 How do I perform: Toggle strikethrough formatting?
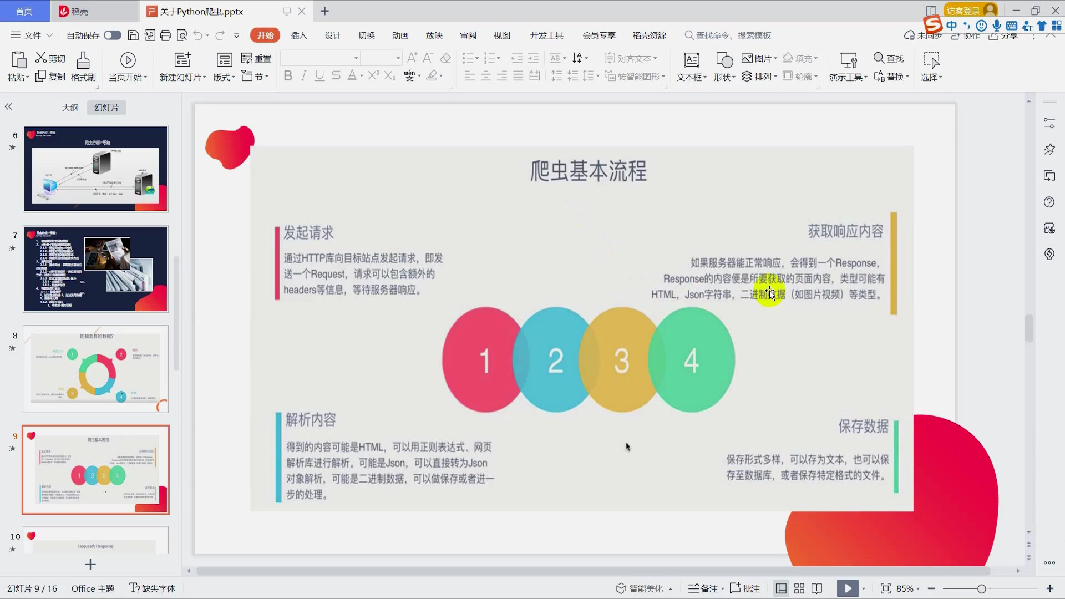(x=336, y=76)
